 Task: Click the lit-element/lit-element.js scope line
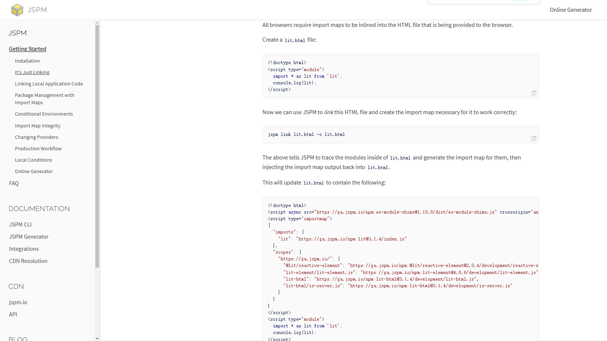point(411,273)
